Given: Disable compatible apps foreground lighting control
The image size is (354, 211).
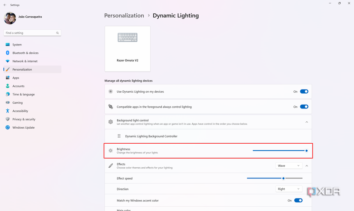Looking at the screenshot, I should click(304, 107).
